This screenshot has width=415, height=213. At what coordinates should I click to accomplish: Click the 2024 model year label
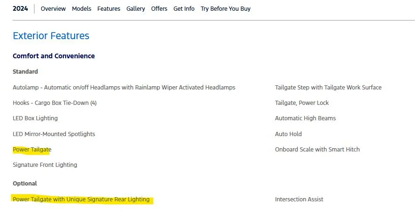(20, 9)
